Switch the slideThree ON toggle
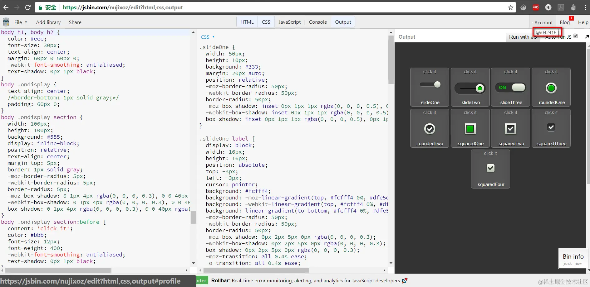The width and height of the screenshot is (590, 287). click(x=511, y=88)
